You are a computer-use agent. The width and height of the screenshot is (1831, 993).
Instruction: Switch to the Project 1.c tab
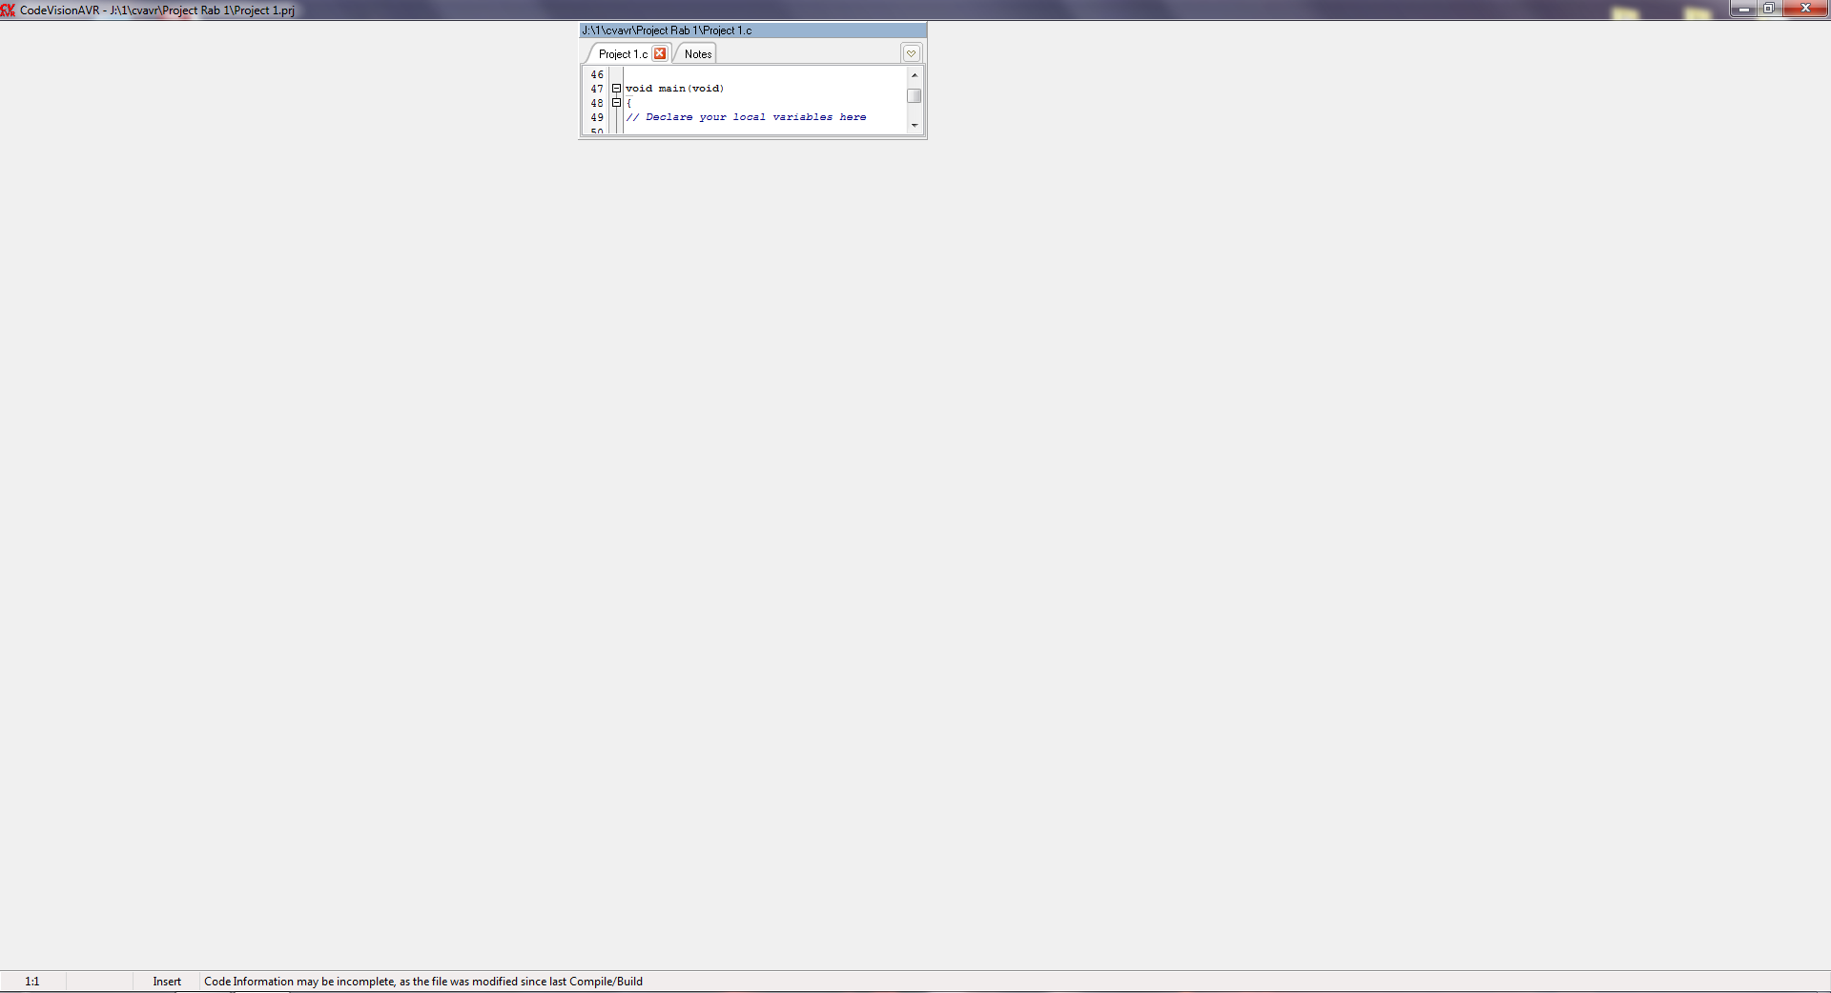(x=623, y=54)
